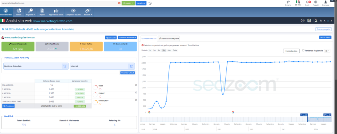Select the smallest font size A
Viewport: 337px width, 134px height.
[x=332, y=21]
